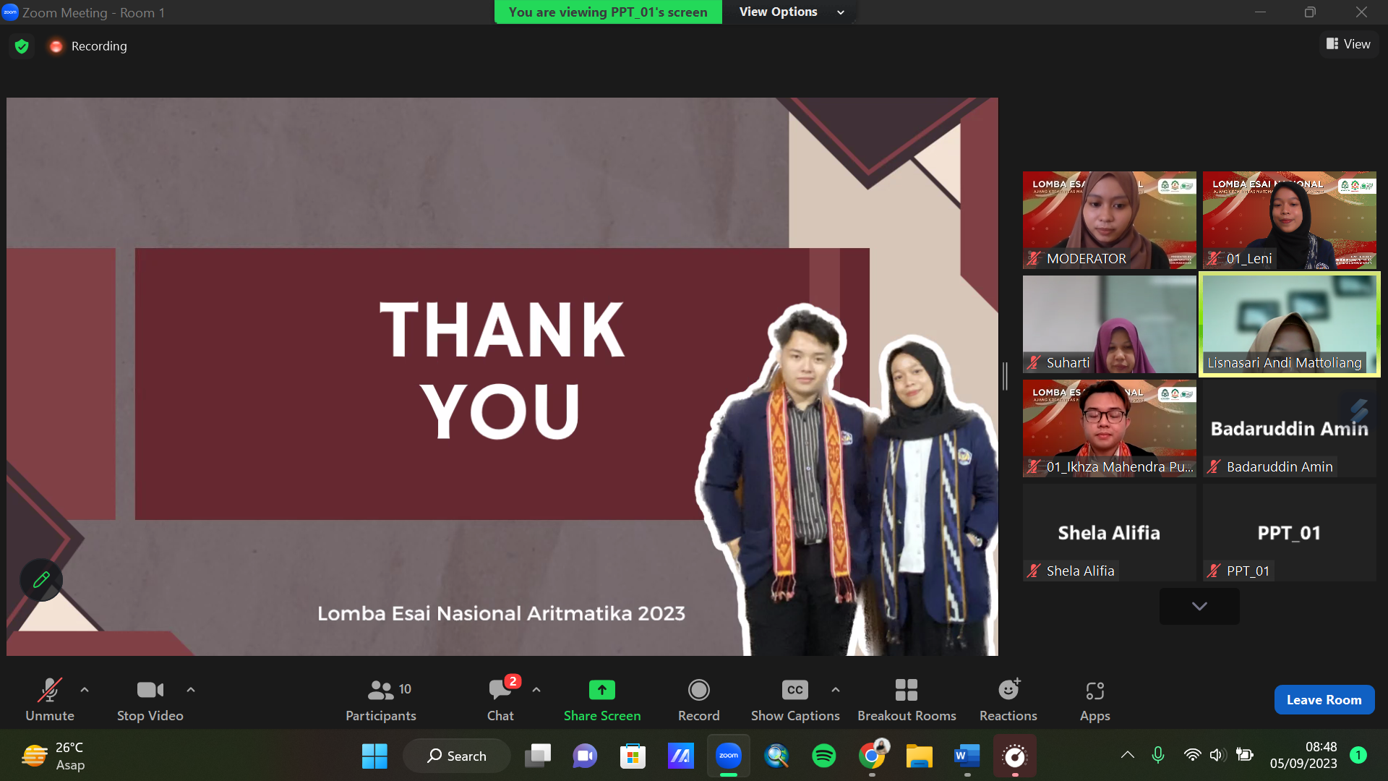Viewport: 1388px width, 781px height.
Task: Click the green encryption shield icon
Action: point(22,46)
